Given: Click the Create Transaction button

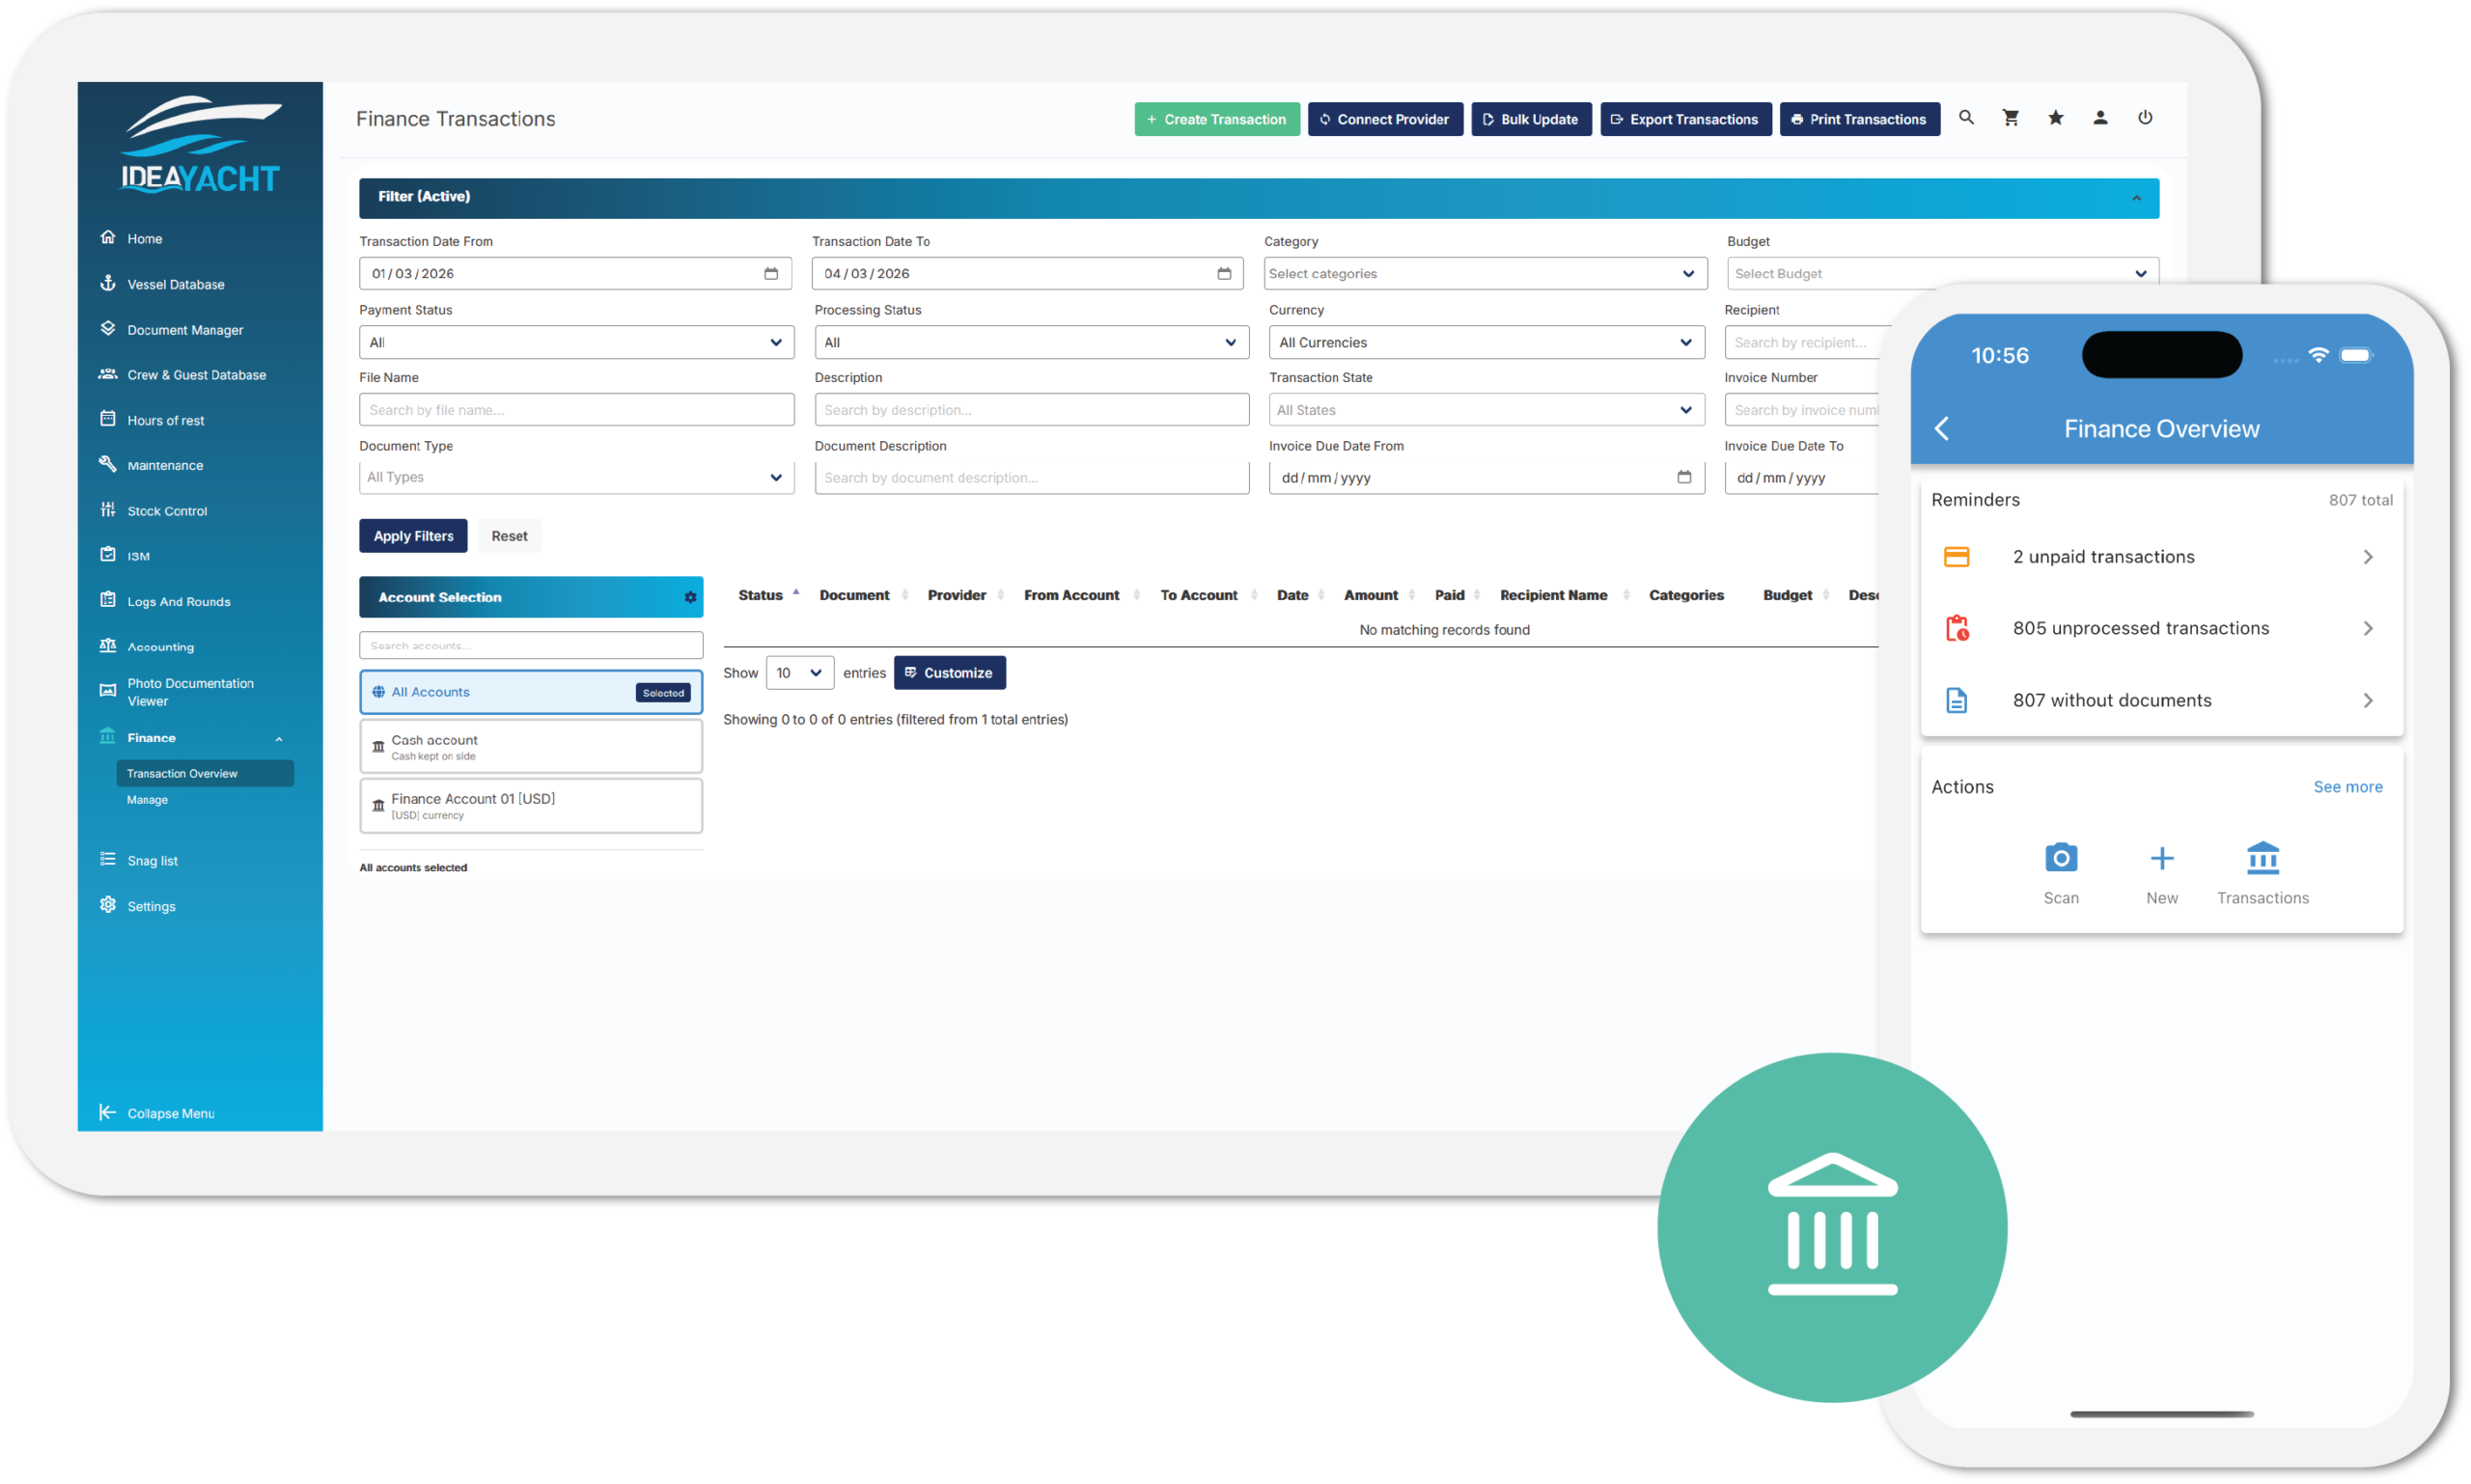Looking at the screenshot, I should point(1216,119).
